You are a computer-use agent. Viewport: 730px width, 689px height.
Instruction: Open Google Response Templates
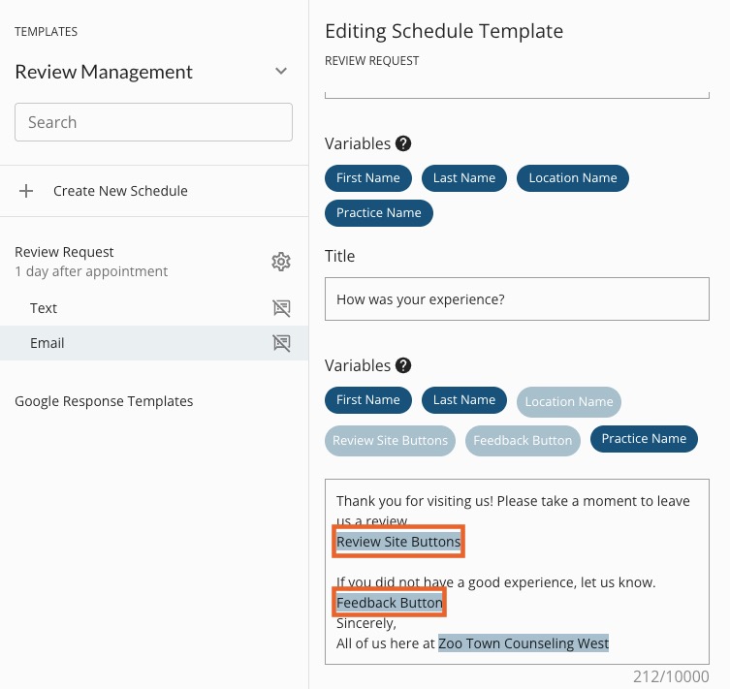tap(104, 401)
